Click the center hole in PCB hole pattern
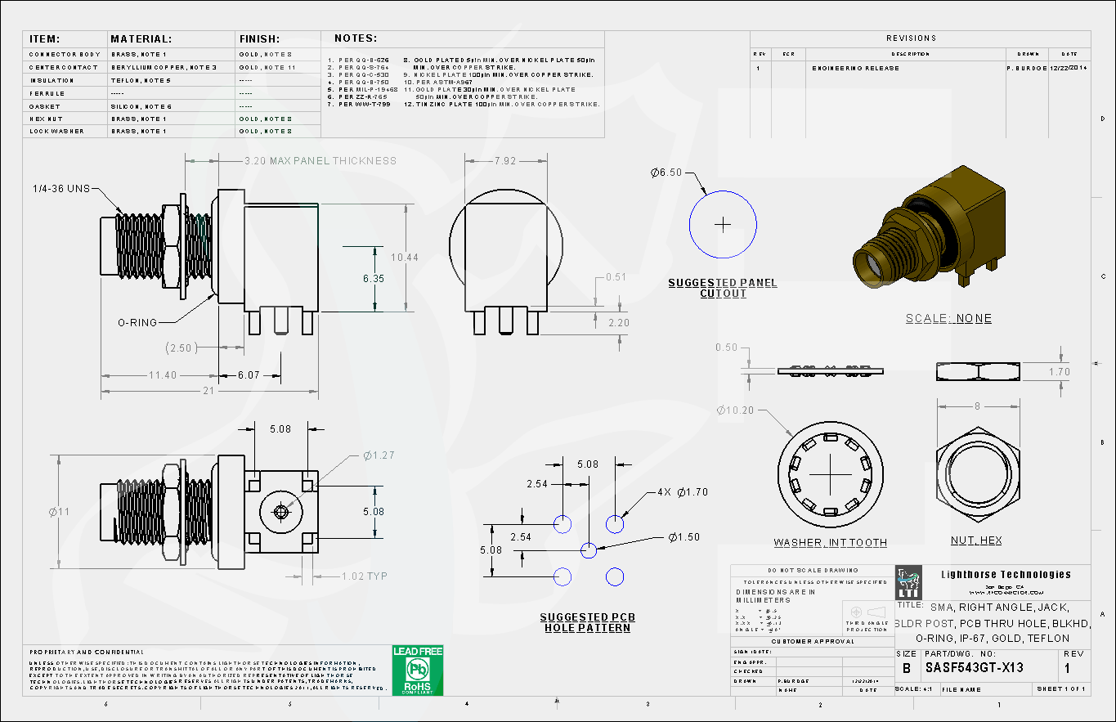 [589, 550]
